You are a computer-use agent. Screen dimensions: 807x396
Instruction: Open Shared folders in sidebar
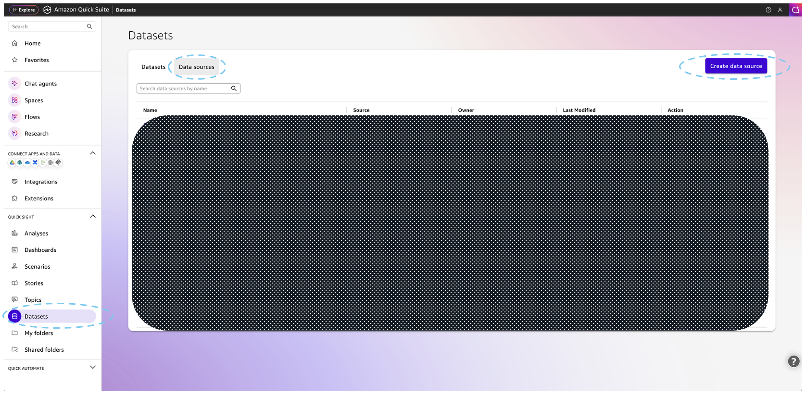point(44,350)
